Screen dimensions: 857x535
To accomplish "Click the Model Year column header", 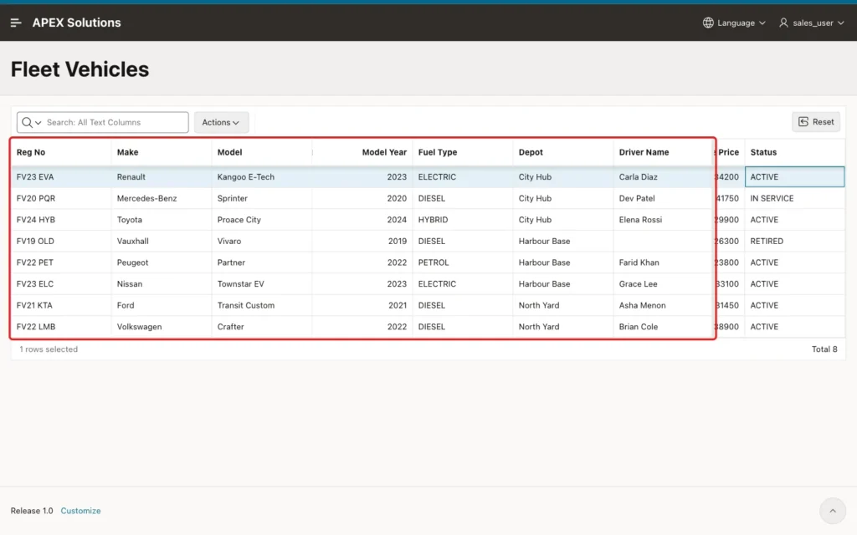I will (x=362, y=152).
